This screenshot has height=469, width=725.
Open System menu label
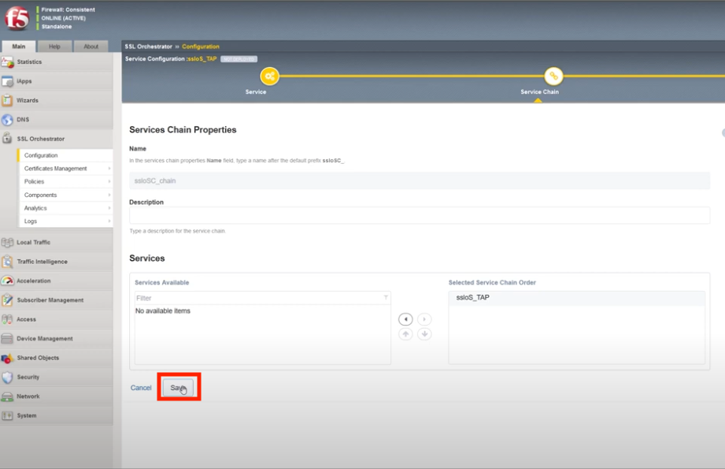coord(26,415)
